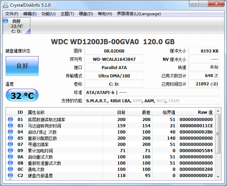Select the 启动/停止 次数 row

pos(111,132)
